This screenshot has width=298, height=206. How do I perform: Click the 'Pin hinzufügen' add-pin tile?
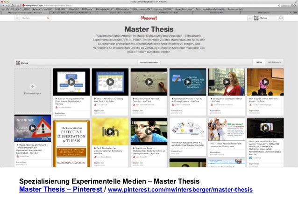(33, 90)
